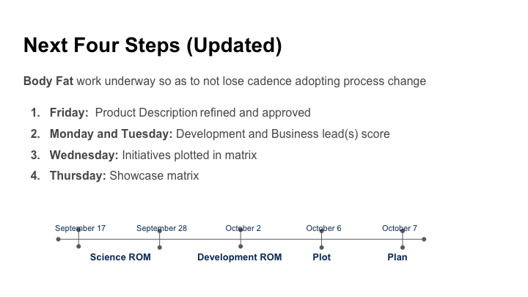The height and width of the screenshot is (297, 528).
Task: Select the October 7 timeline date
Action: (x=400, y=228)
